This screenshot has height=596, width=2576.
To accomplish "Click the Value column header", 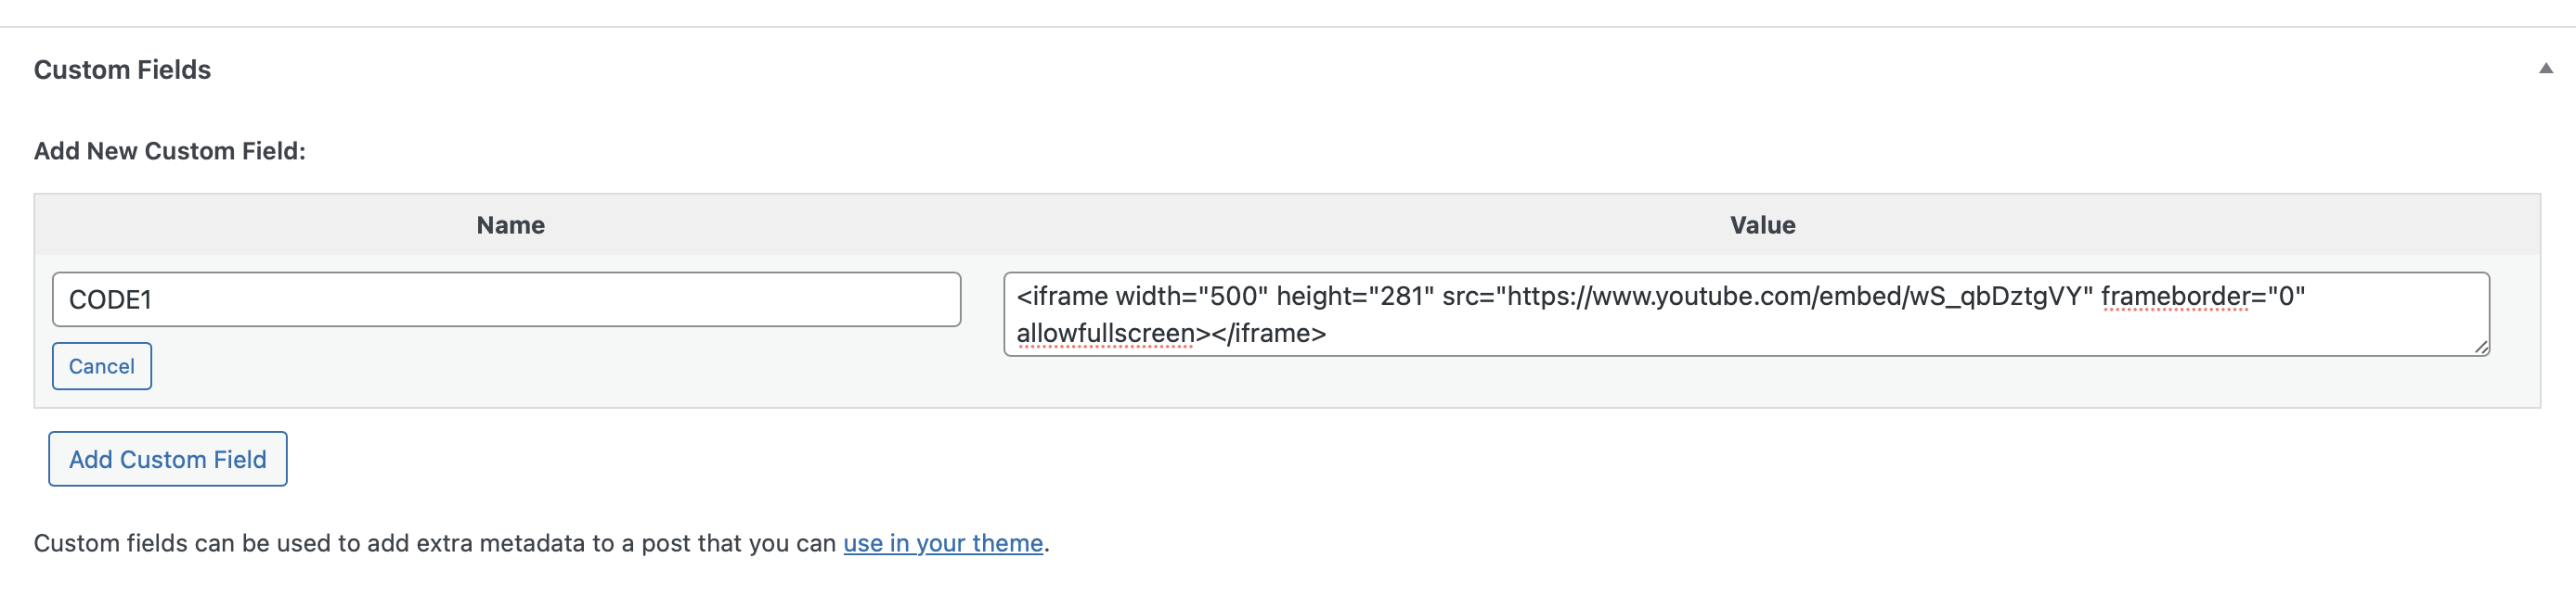I will [x=1763, y=224].
